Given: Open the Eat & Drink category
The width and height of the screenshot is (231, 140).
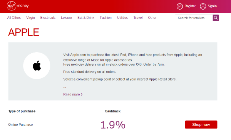Looking at the screenshot, I should pyautogui.click(x=86, y=18).
